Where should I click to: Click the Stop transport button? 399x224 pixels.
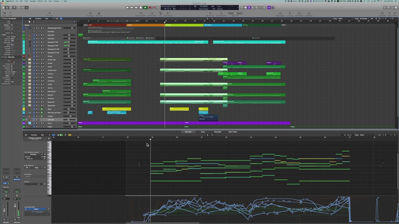tap(141, 7)
